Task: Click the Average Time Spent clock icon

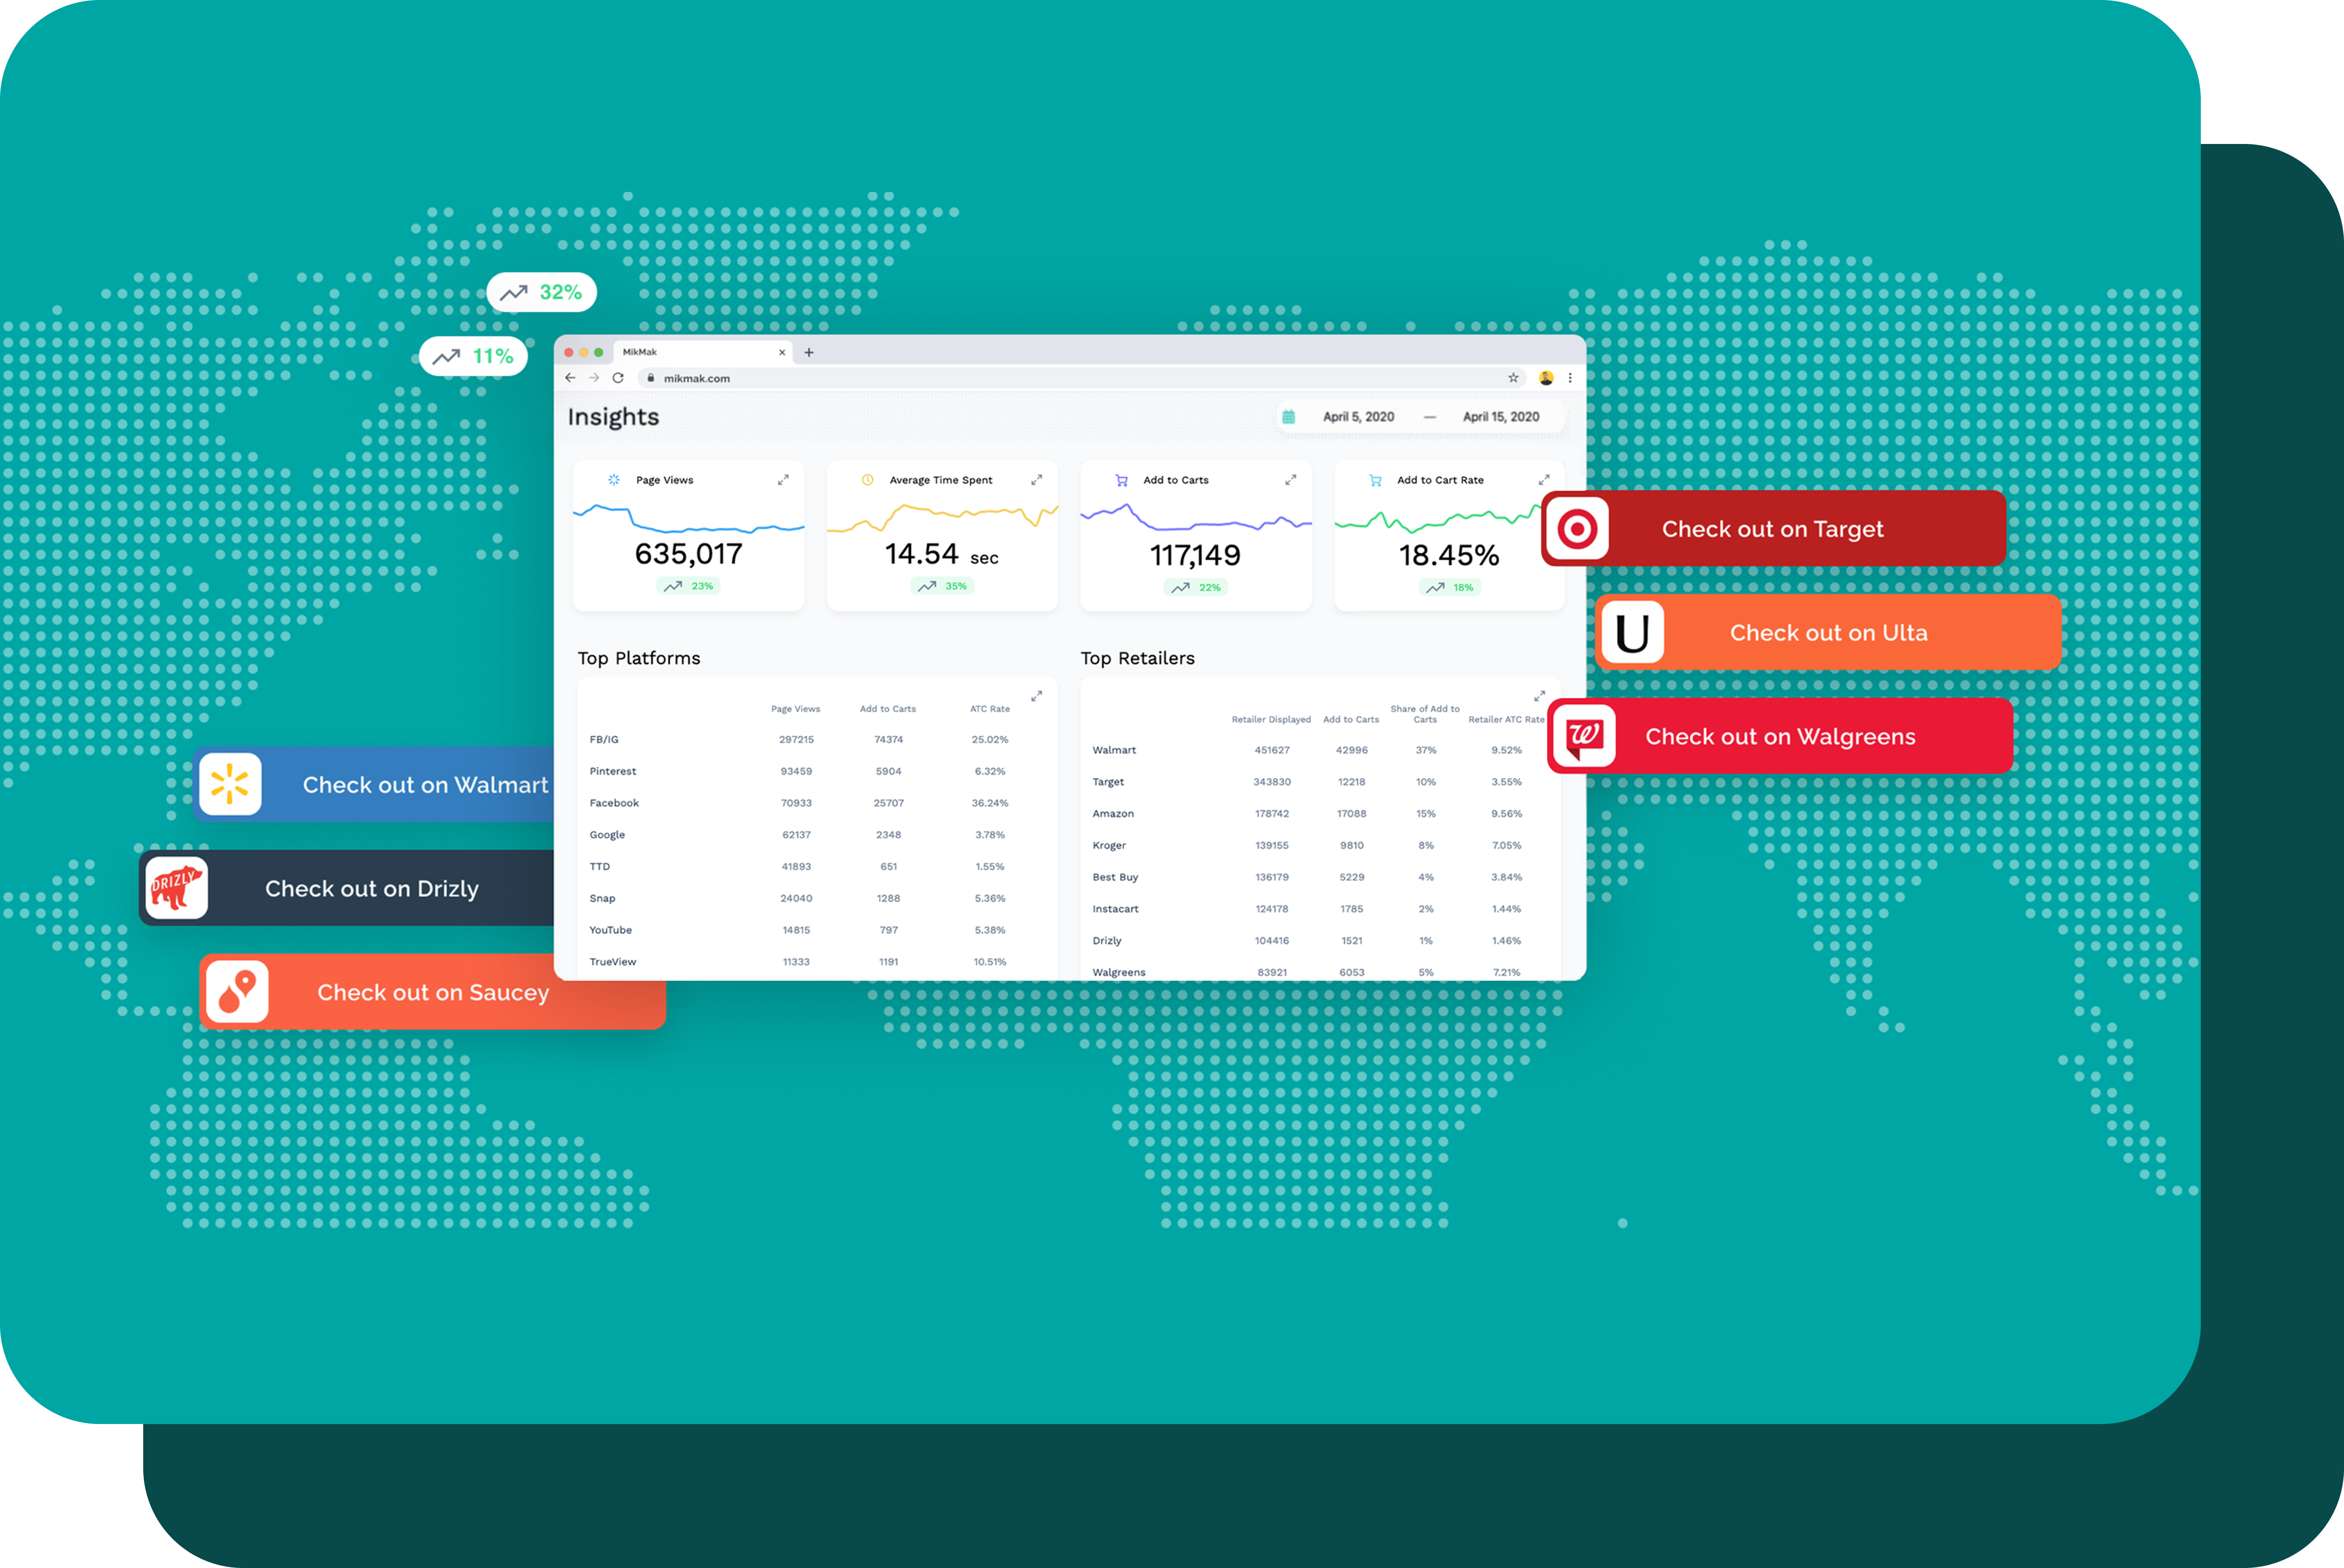Action: point(868,480)
